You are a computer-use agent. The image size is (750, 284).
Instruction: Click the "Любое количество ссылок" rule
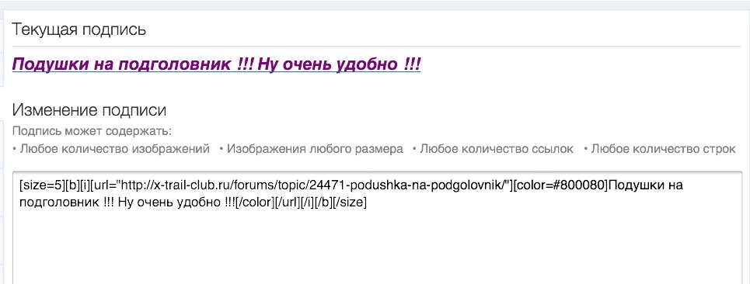pos(497,149)
